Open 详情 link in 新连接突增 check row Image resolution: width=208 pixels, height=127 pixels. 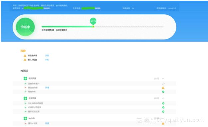click(x=47, y=88)
